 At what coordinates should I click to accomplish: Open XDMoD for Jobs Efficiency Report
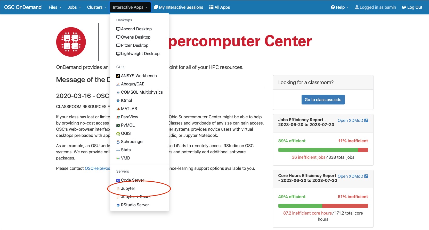click(x=353, y=120)
